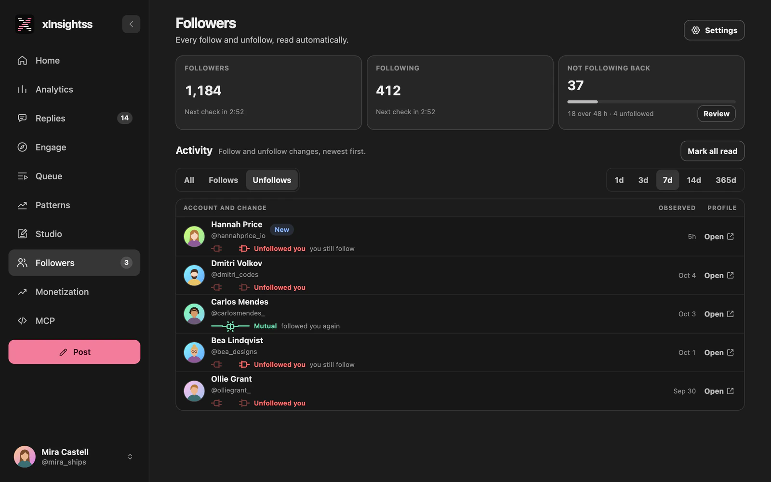Click the Mutual connection icon for Carlos Mendes
The image size is (771, 482).
pyautogui.click(x=230, y=326)
